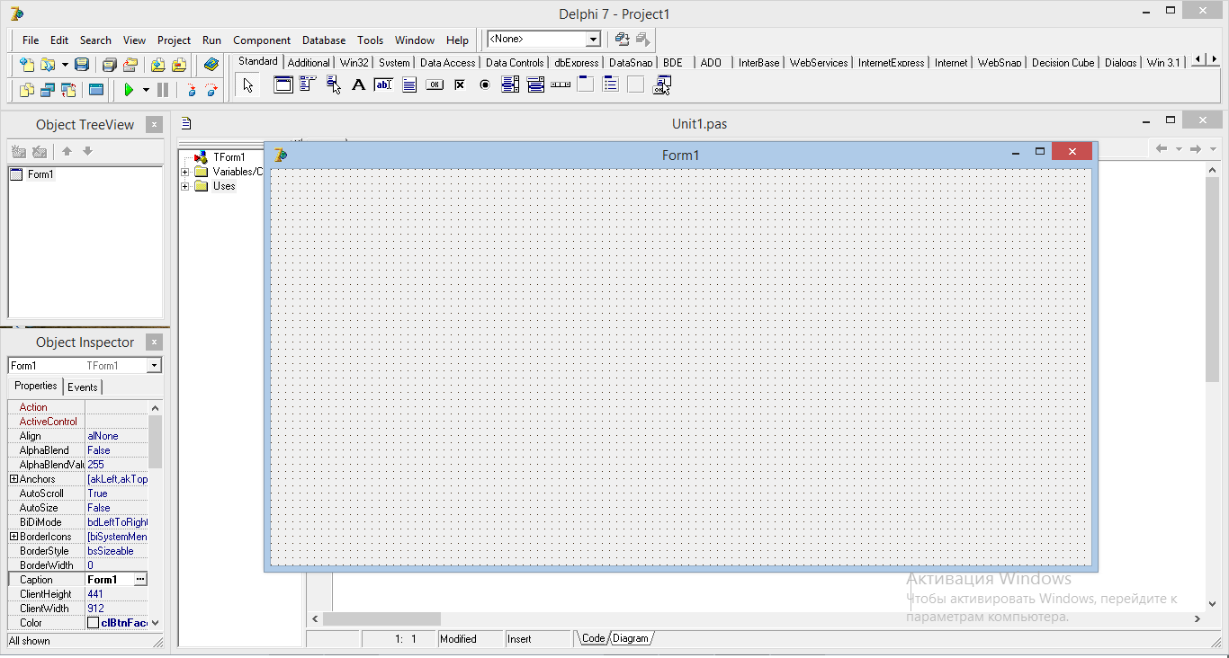Select the Button component icon
Image resolution: width=1229 pixels, height=658 pixels.
click(x=435, y=85)
